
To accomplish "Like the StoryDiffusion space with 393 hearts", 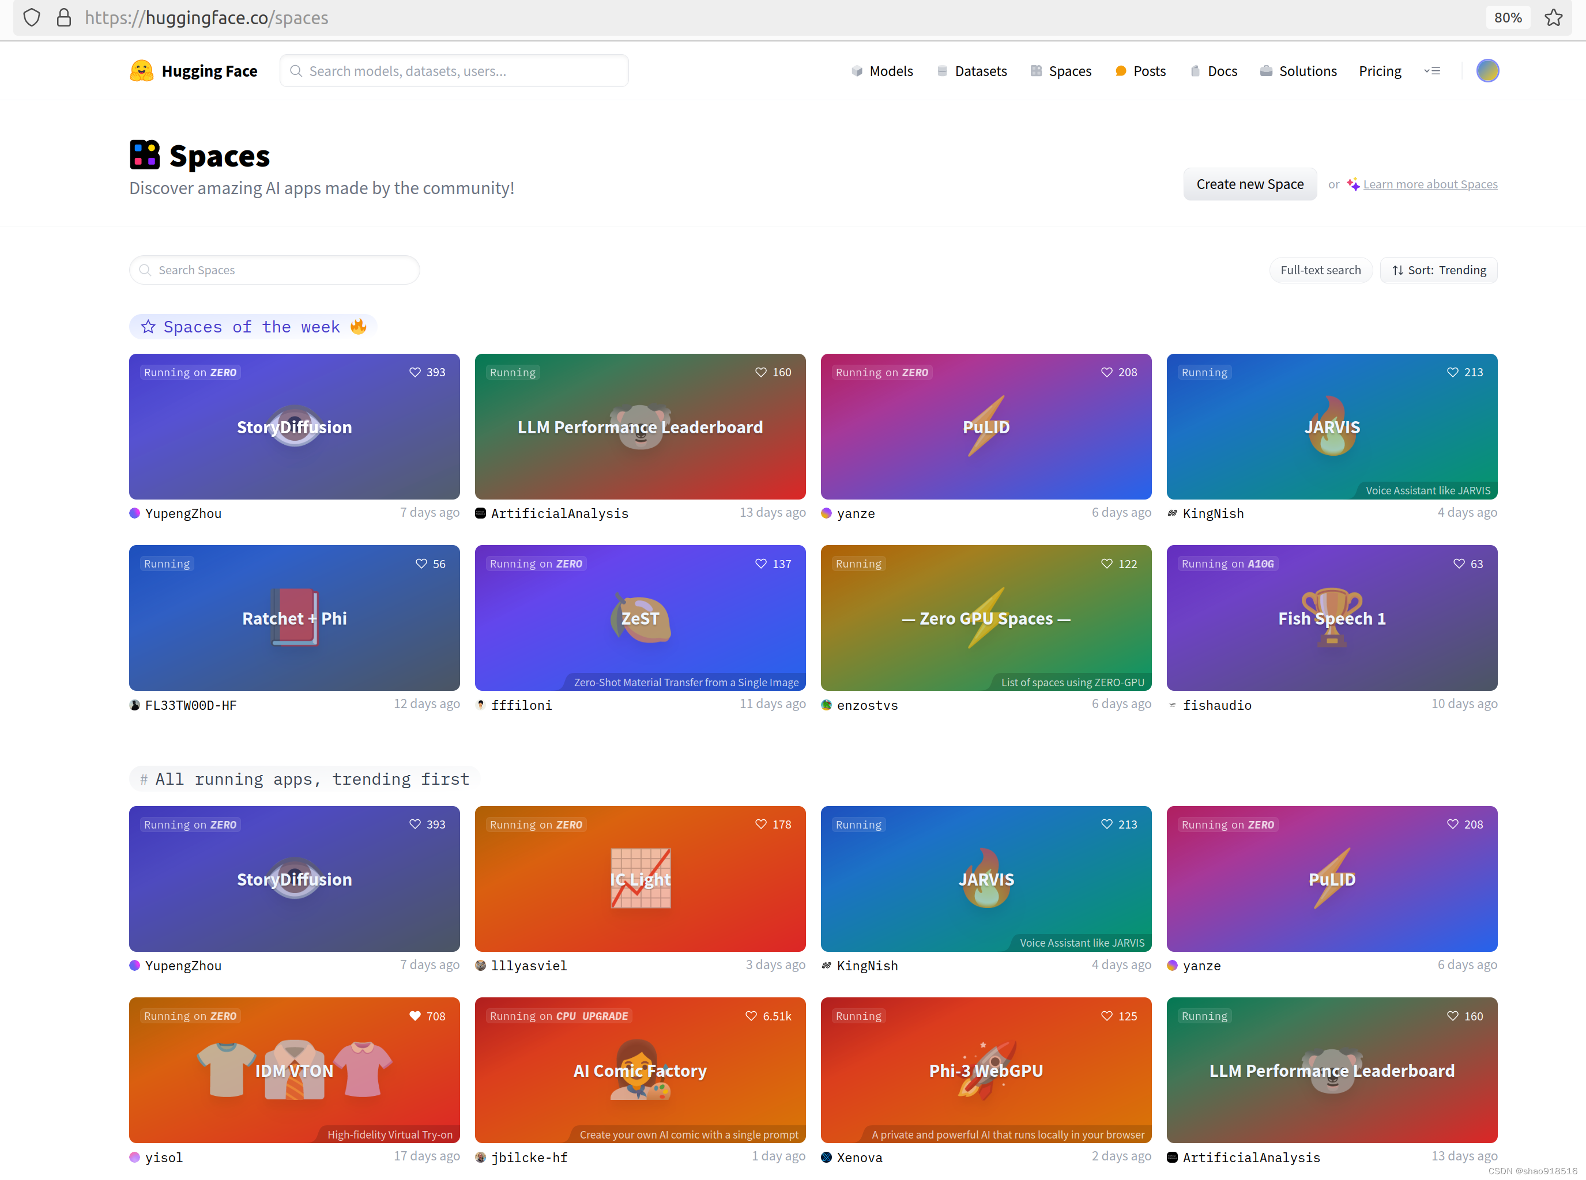I will point(415,372).
